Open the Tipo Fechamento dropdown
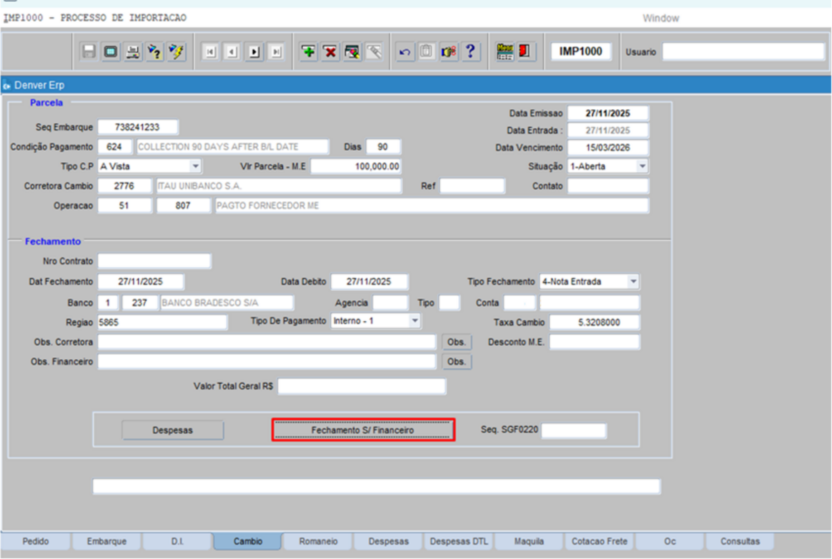Image resolution: width=832 pixels, height=559 pixels. (x=633, y=281)
